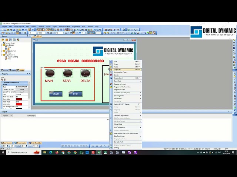Screen dimensions: 237x177
Task: Open Firefox from the taskbar
Action: pos(57,152)
